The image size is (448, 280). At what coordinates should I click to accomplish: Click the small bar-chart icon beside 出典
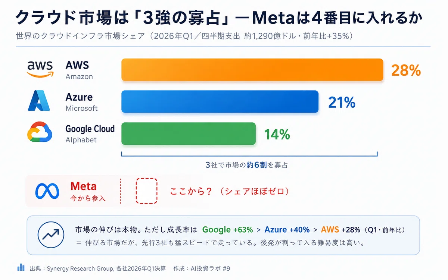coord(21,267)
